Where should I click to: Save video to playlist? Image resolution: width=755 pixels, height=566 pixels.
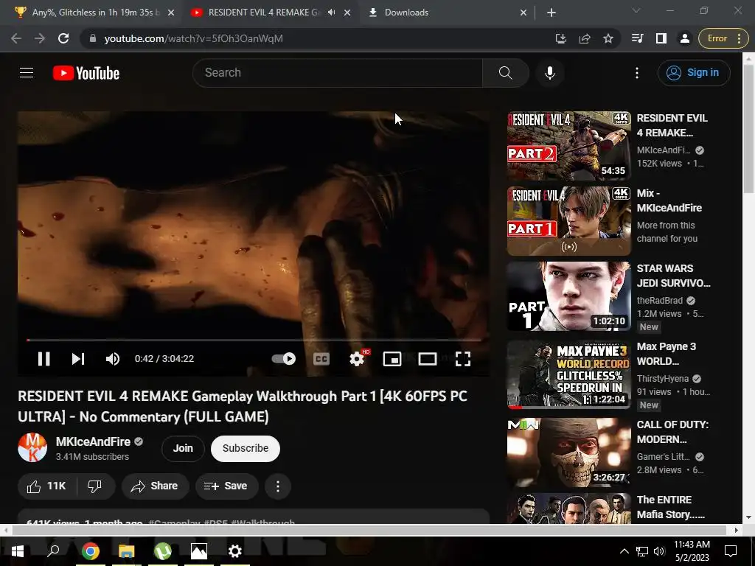tap(227, 486)
